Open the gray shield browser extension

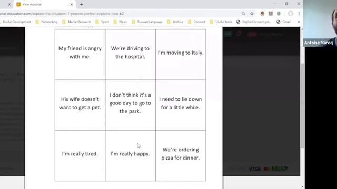[x=279, y=14]
